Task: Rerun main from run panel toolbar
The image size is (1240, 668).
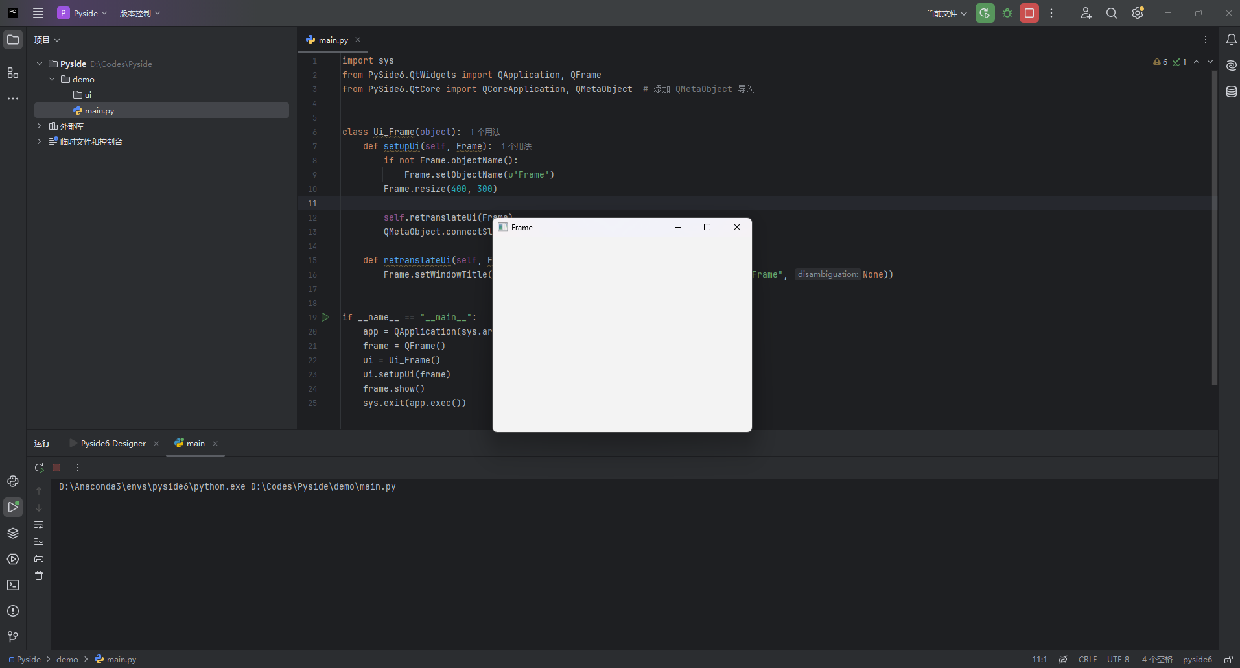Action: pyautogui.click(x=39, y=468)
